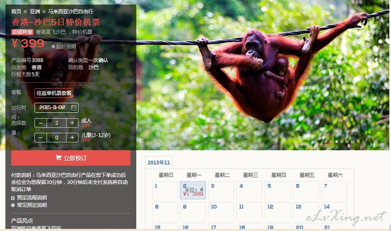Click the 立即预订 booking button
Viewport: 391px width, 231px height.
point(71,158)
